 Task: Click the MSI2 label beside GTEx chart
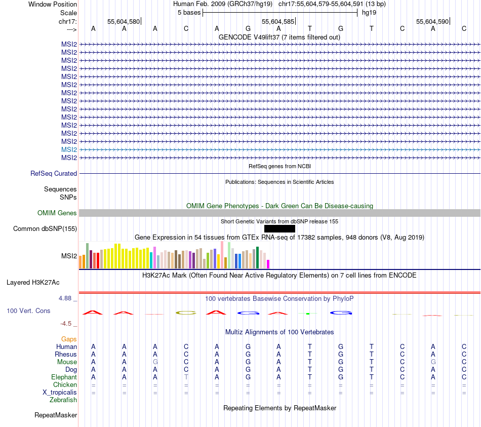pos(69,256)
